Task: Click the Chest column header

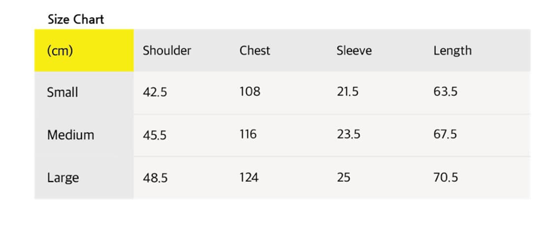Action: click(255, 51)
